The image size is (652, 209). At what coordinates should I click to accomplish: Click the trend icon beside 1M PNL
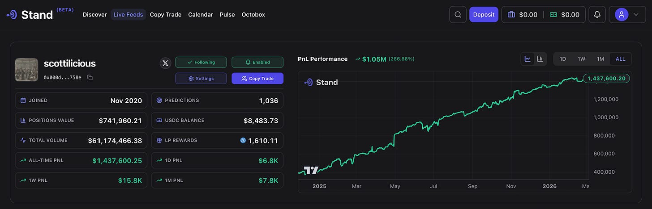159,180
